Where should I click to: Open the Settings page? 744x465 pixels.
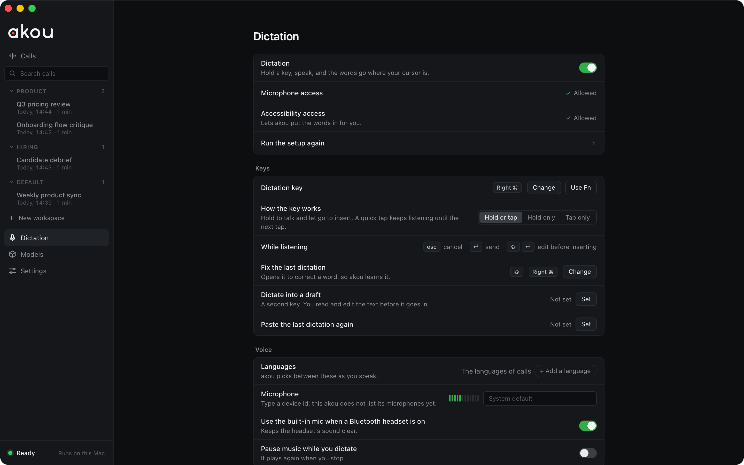pos(57,271)
